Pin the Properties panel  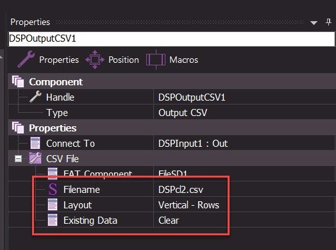(x=328, y=22)
